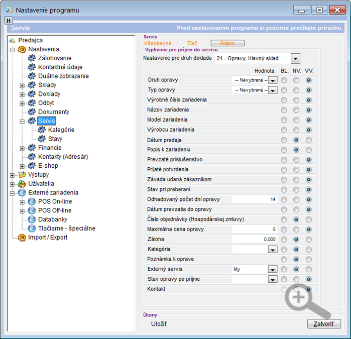Switch to the Tlač tab

[192, 43]
